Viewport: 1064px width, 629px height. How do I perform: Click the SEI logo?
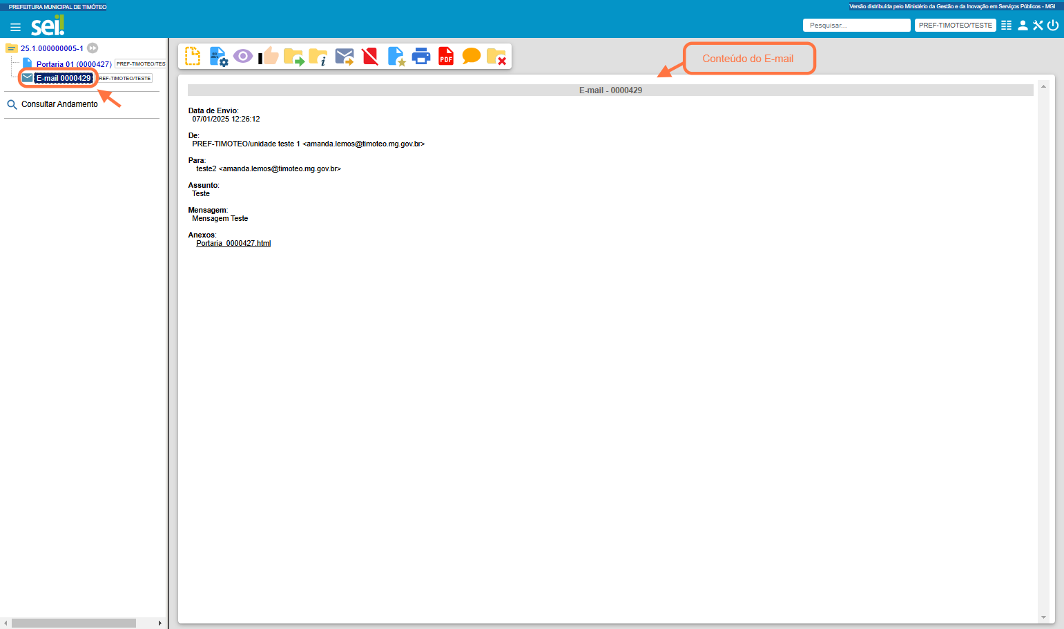48,26
